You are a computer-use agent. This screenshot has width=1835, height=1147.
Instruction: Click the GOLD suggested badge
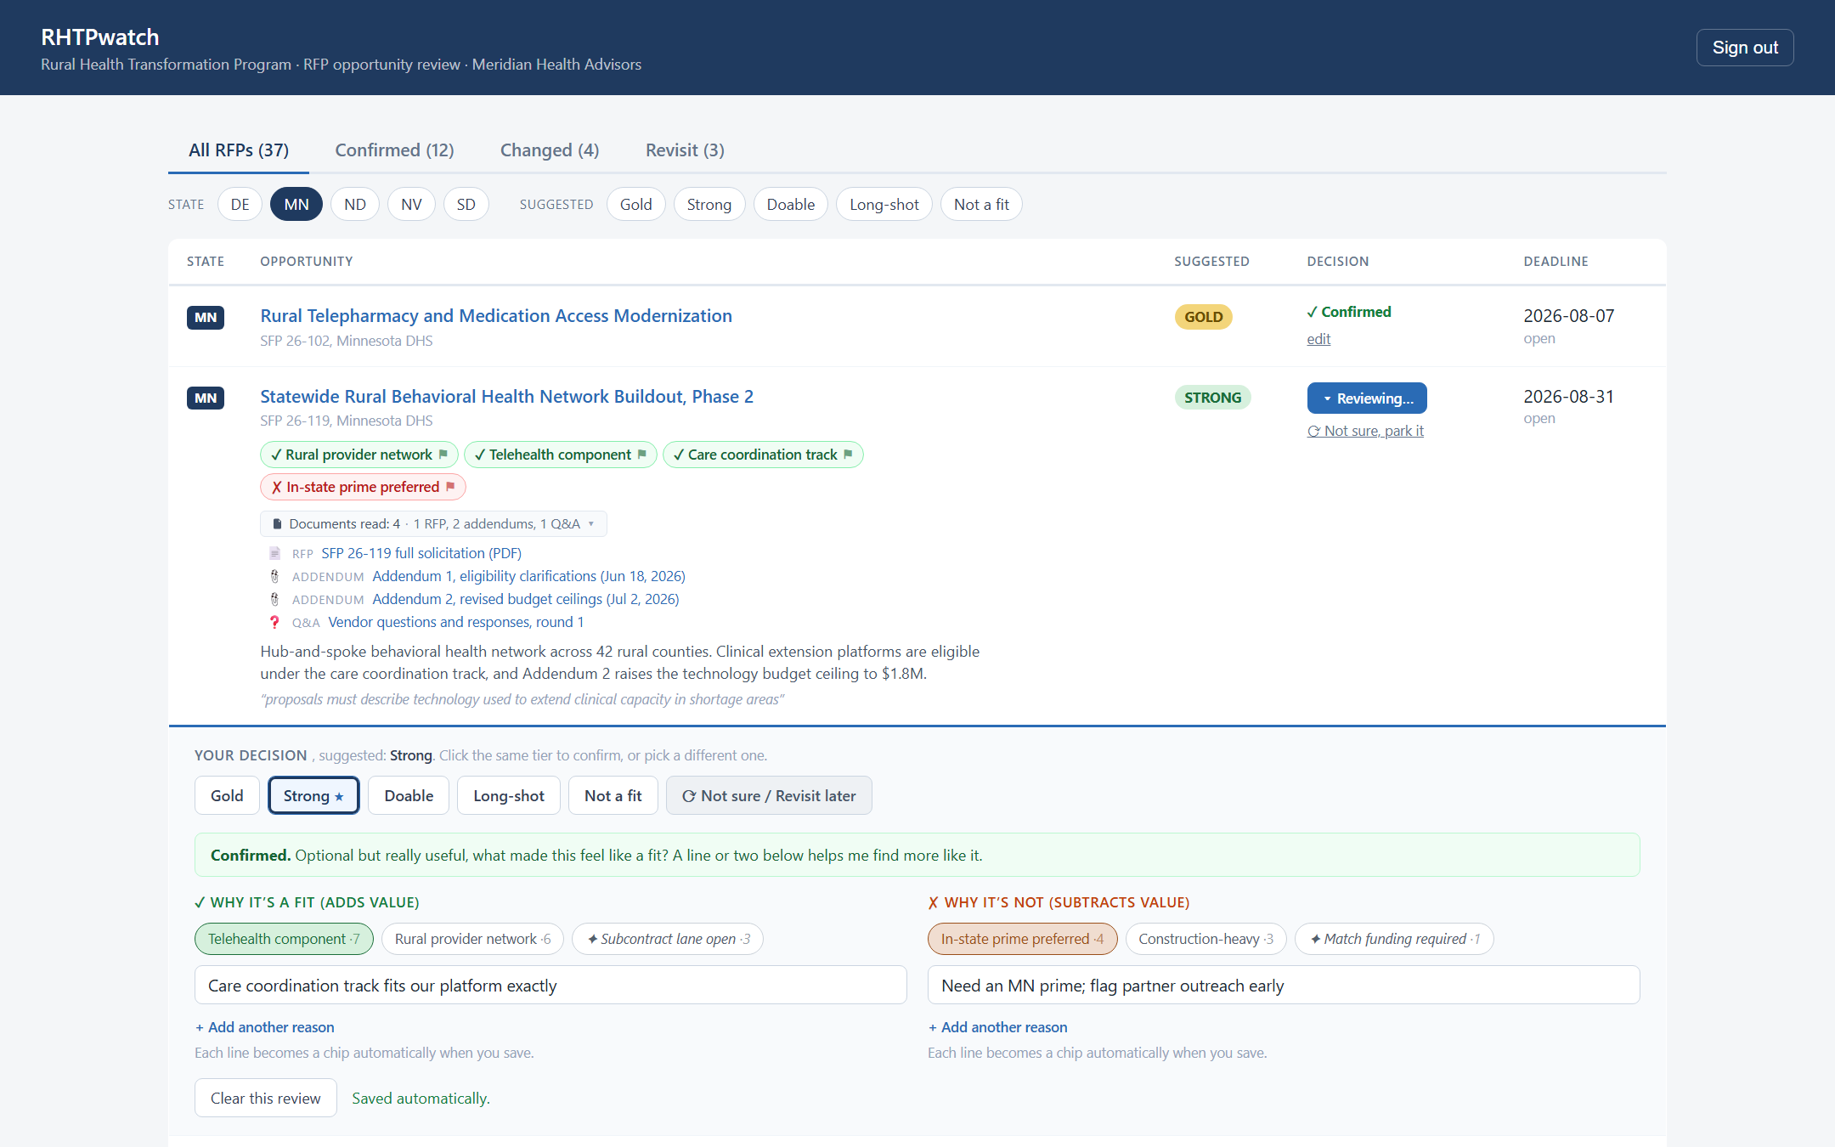pyautogui.click(x=1204, y=317)
